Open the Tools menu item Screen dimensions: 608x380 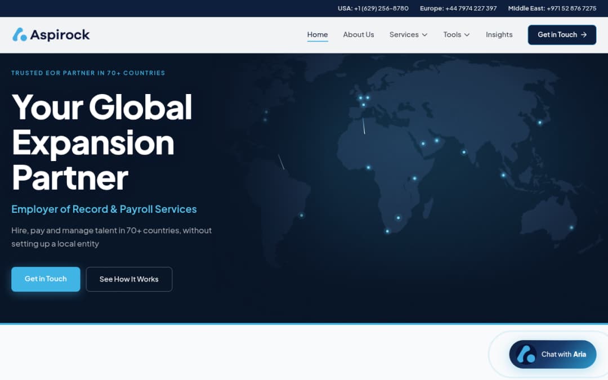tap(452, 34)
